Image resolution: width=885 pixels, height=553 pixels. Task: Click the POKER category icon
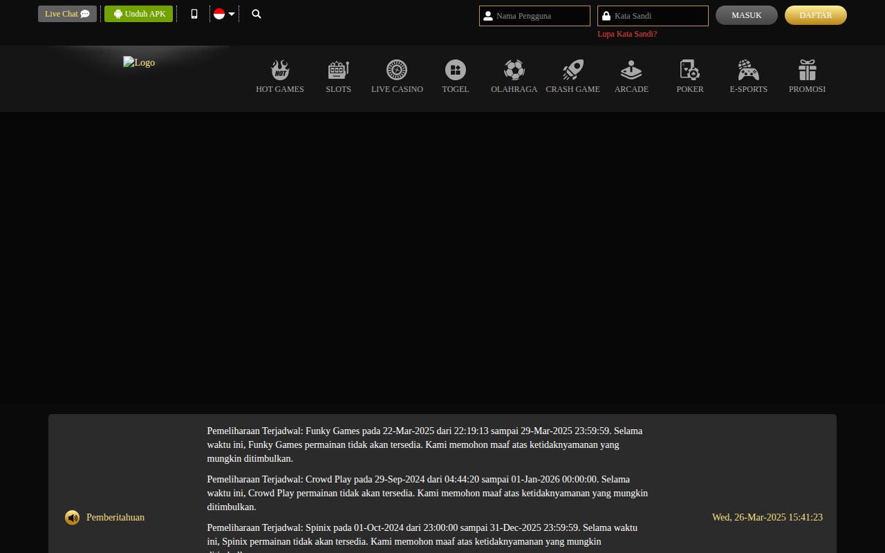pos(689,75)
